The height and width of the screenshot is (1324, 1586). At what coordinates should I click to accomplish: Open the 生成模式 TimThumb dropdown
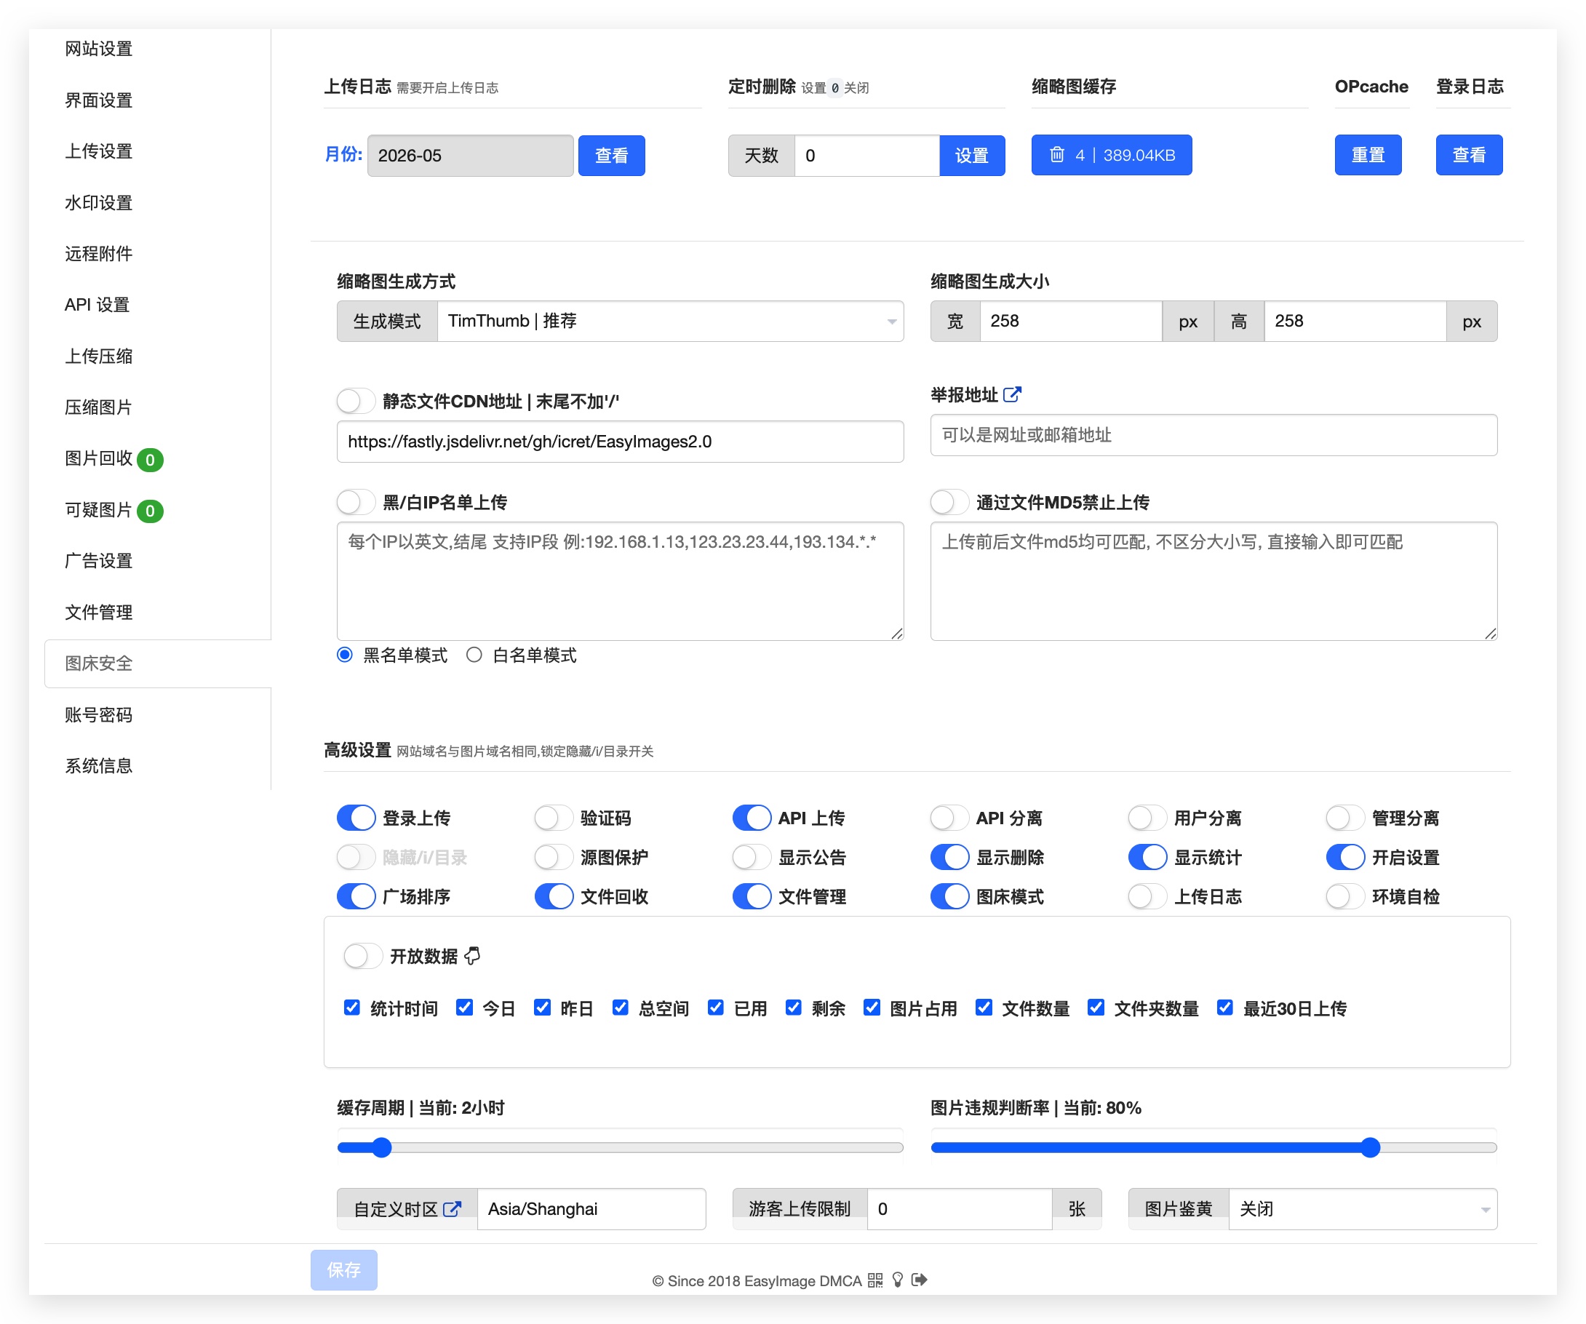pos(670,321)
